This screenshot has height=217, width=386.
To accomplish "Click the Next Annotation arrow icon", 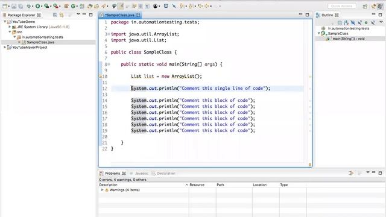I will click(182, 6).
